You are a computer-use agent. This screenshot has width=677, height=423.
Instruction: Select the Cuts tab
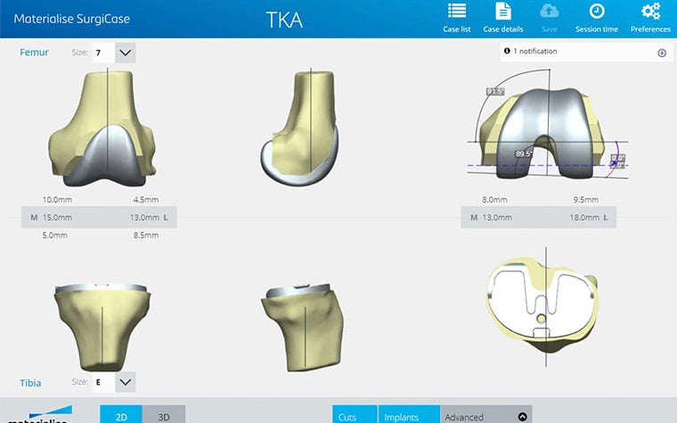pos(355,414)
